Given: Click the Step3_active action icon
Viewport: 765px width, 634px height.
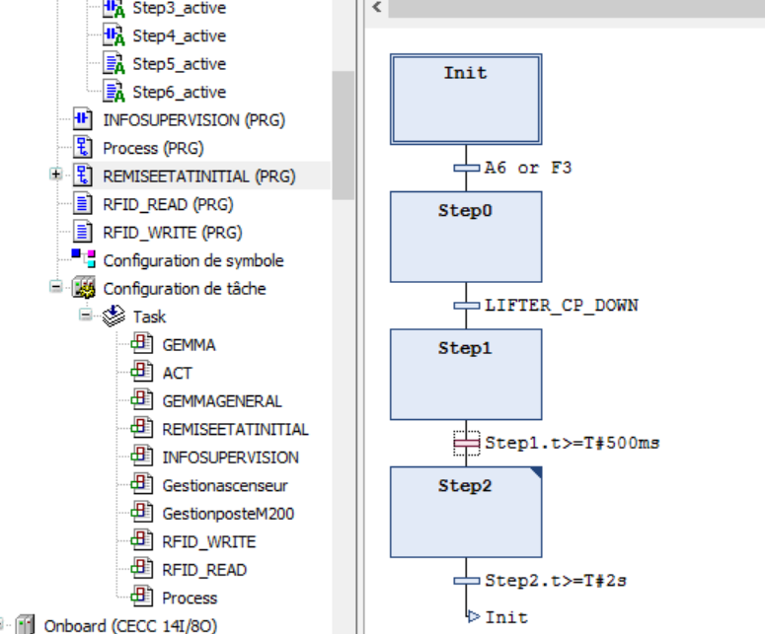Looking at the screenshot, I should pos(115,8).
